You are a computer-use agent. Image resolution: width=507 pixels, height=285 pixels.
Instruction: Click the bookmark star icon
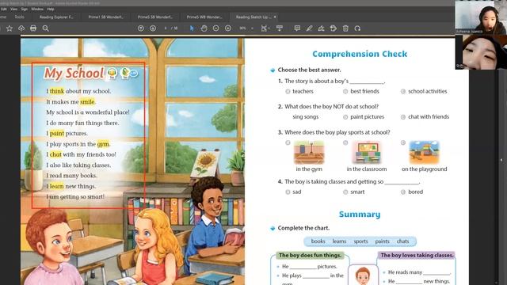point(10,28)
